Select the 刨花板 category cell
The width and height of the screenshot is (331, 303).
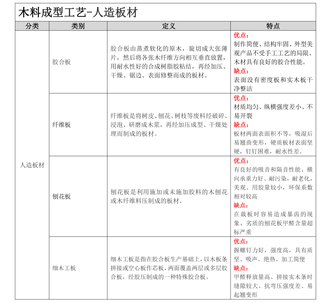62,196
